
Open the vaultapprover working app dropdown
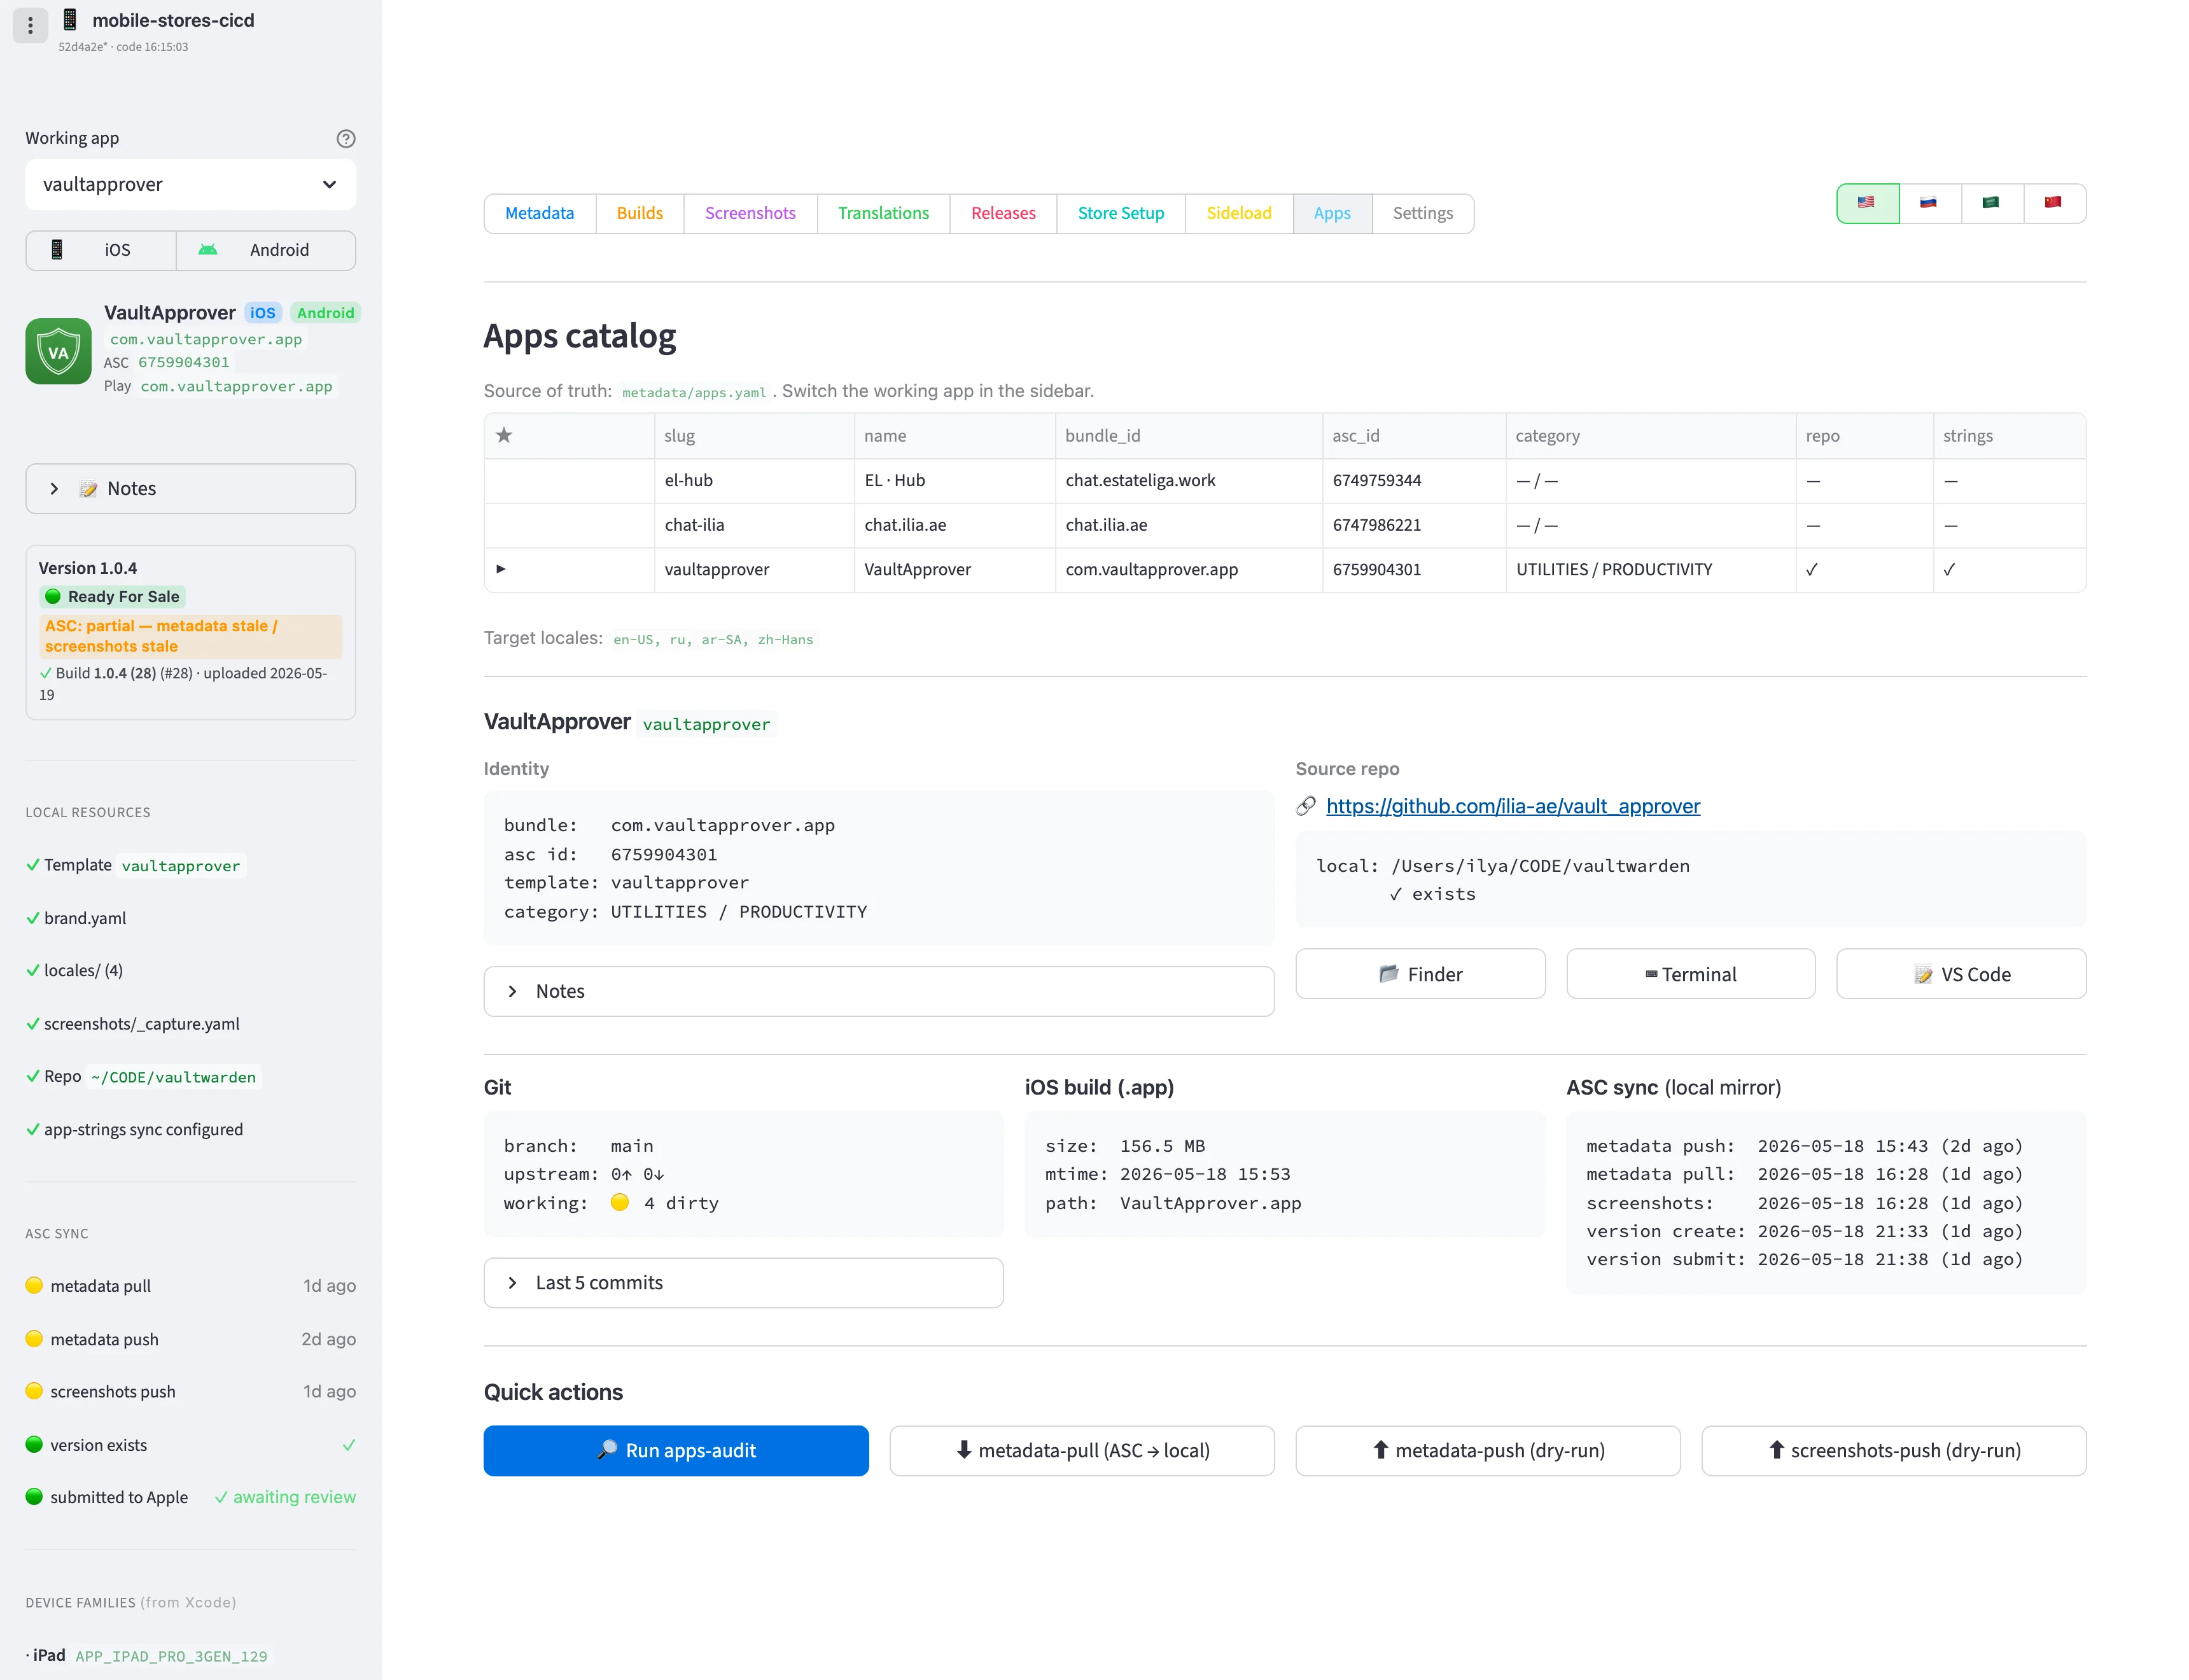point(190,185)
